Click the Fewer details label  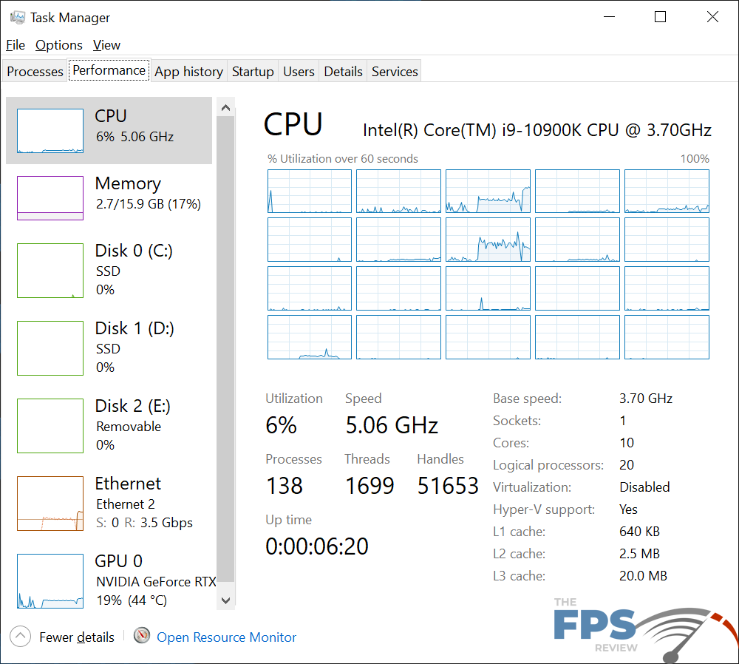click(x=77, y=637)
